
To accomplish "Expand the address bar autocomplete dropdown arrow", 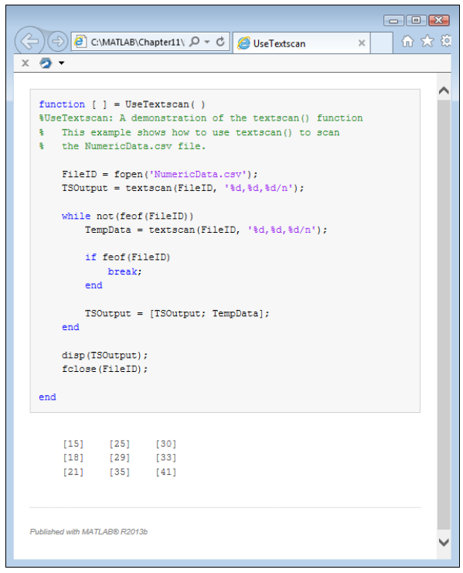I will click(x=207, y=42).
